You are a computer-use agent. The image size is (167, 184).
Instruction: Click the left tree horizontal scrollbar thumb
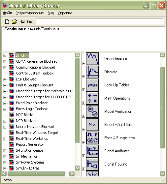click(36, 173)
